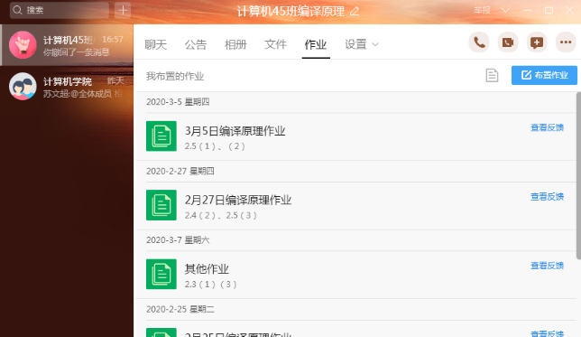Click the 布置作业 button
This screenshot has height=337, width=581.
[544, 75]
